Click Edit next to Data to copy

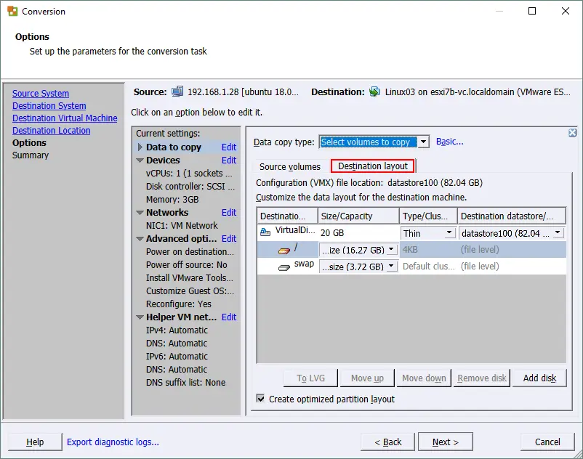pos(229,147)
